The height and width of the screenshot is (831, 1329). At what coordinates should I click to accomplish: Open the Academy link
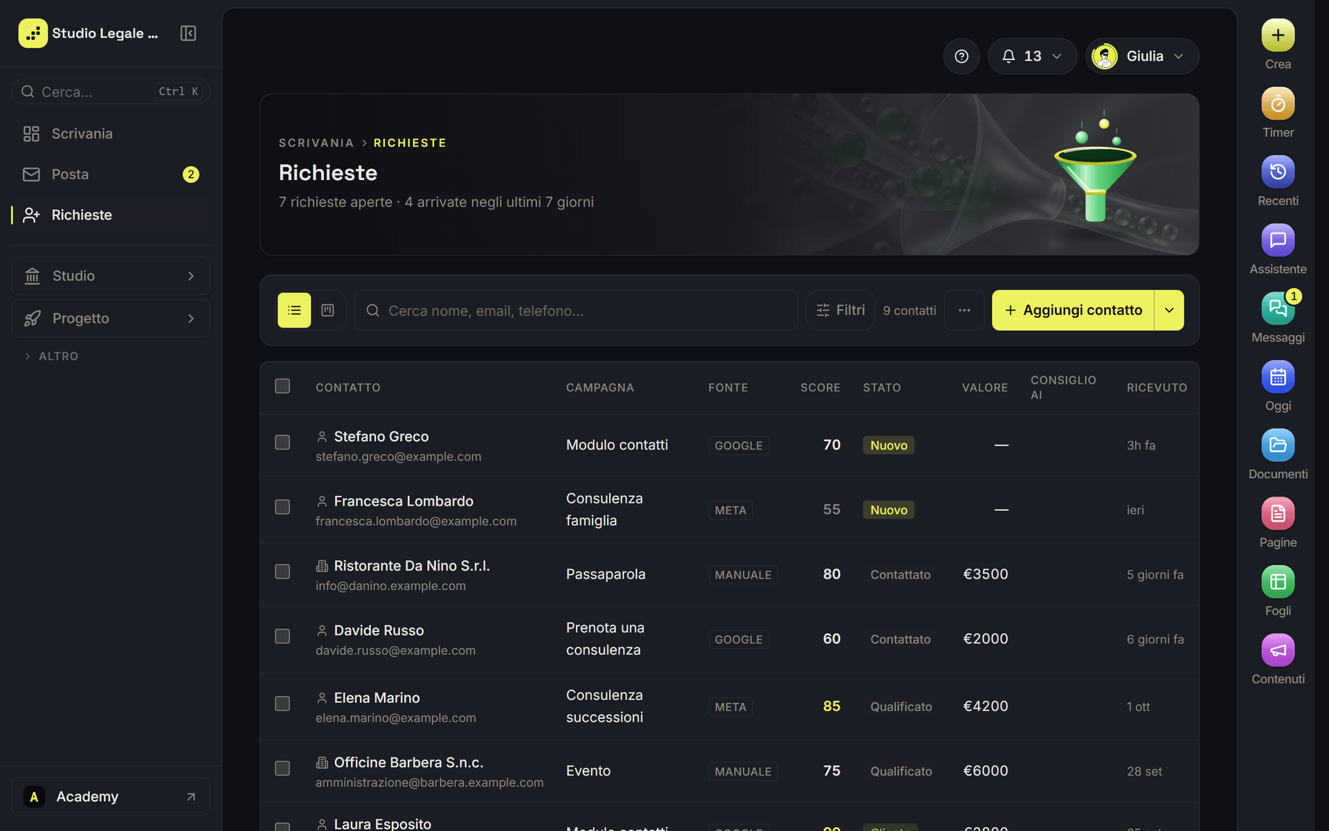click(111, 797)
